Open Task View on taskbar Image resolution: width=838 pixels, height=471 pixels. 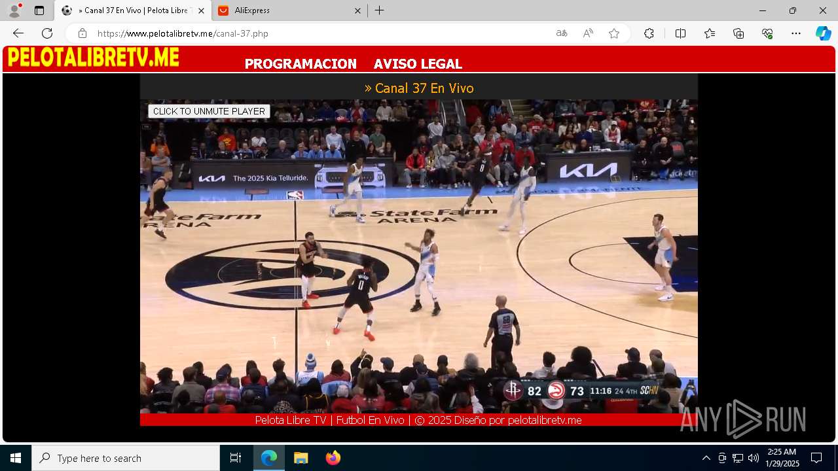pyautogui.click(x=236, y=458)
